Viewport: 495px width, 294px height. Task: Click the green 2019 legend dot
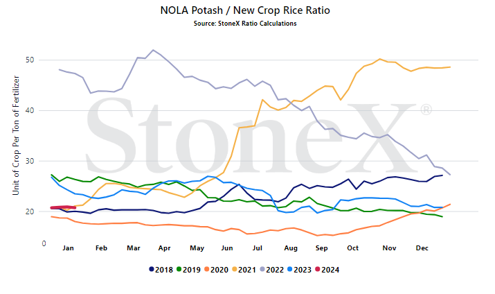coord(179,269)
